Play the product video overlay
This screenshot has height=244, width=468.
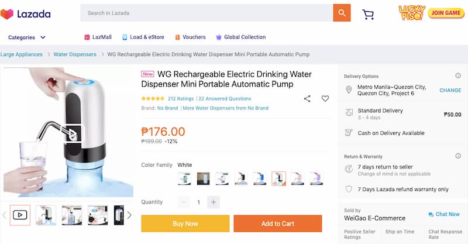pos(73,133)
